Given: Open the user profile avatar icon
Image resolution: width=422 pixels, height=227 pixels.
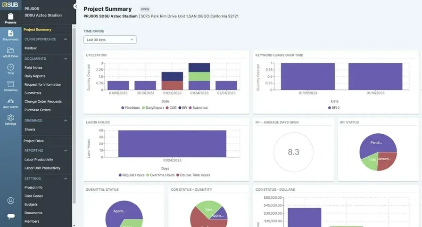Looking at the screenshot, I should coord(11,201).
